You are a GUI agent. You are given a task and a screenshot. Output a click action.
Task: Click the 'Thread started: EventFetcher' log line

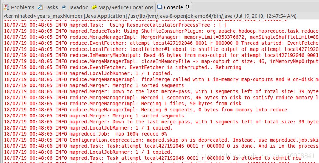click(161, 43)
